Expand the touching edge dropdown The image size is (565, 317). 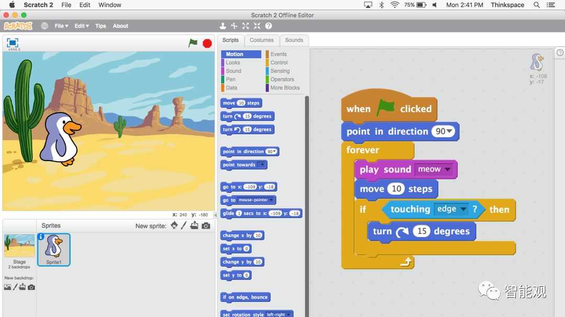coord(463,209)
